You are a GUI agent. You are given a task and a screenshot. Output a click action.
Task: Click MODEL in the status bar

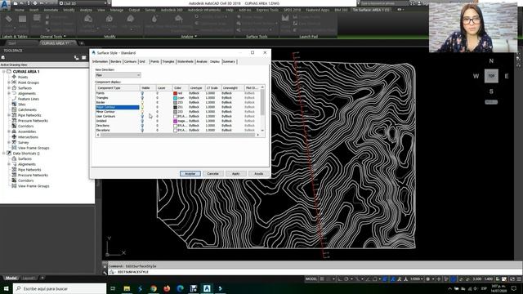point(311,279)
